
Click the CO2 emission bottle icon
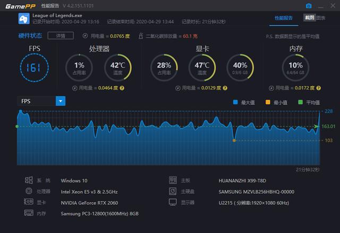(x=141, y=36)
